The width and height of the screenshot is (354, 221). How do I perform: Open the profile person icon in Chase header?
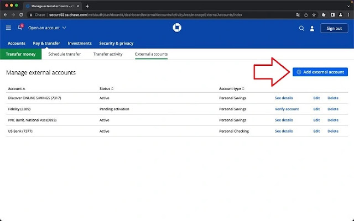coord(312,28)
